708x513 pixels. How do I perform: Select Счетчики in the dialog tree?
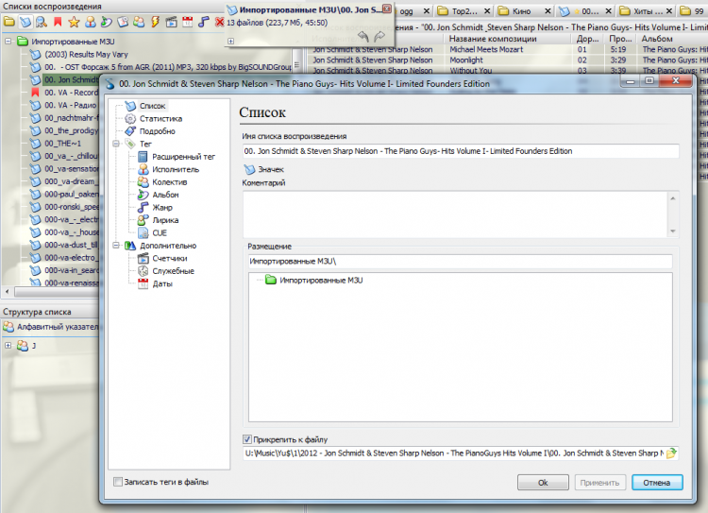coord(169,258)
